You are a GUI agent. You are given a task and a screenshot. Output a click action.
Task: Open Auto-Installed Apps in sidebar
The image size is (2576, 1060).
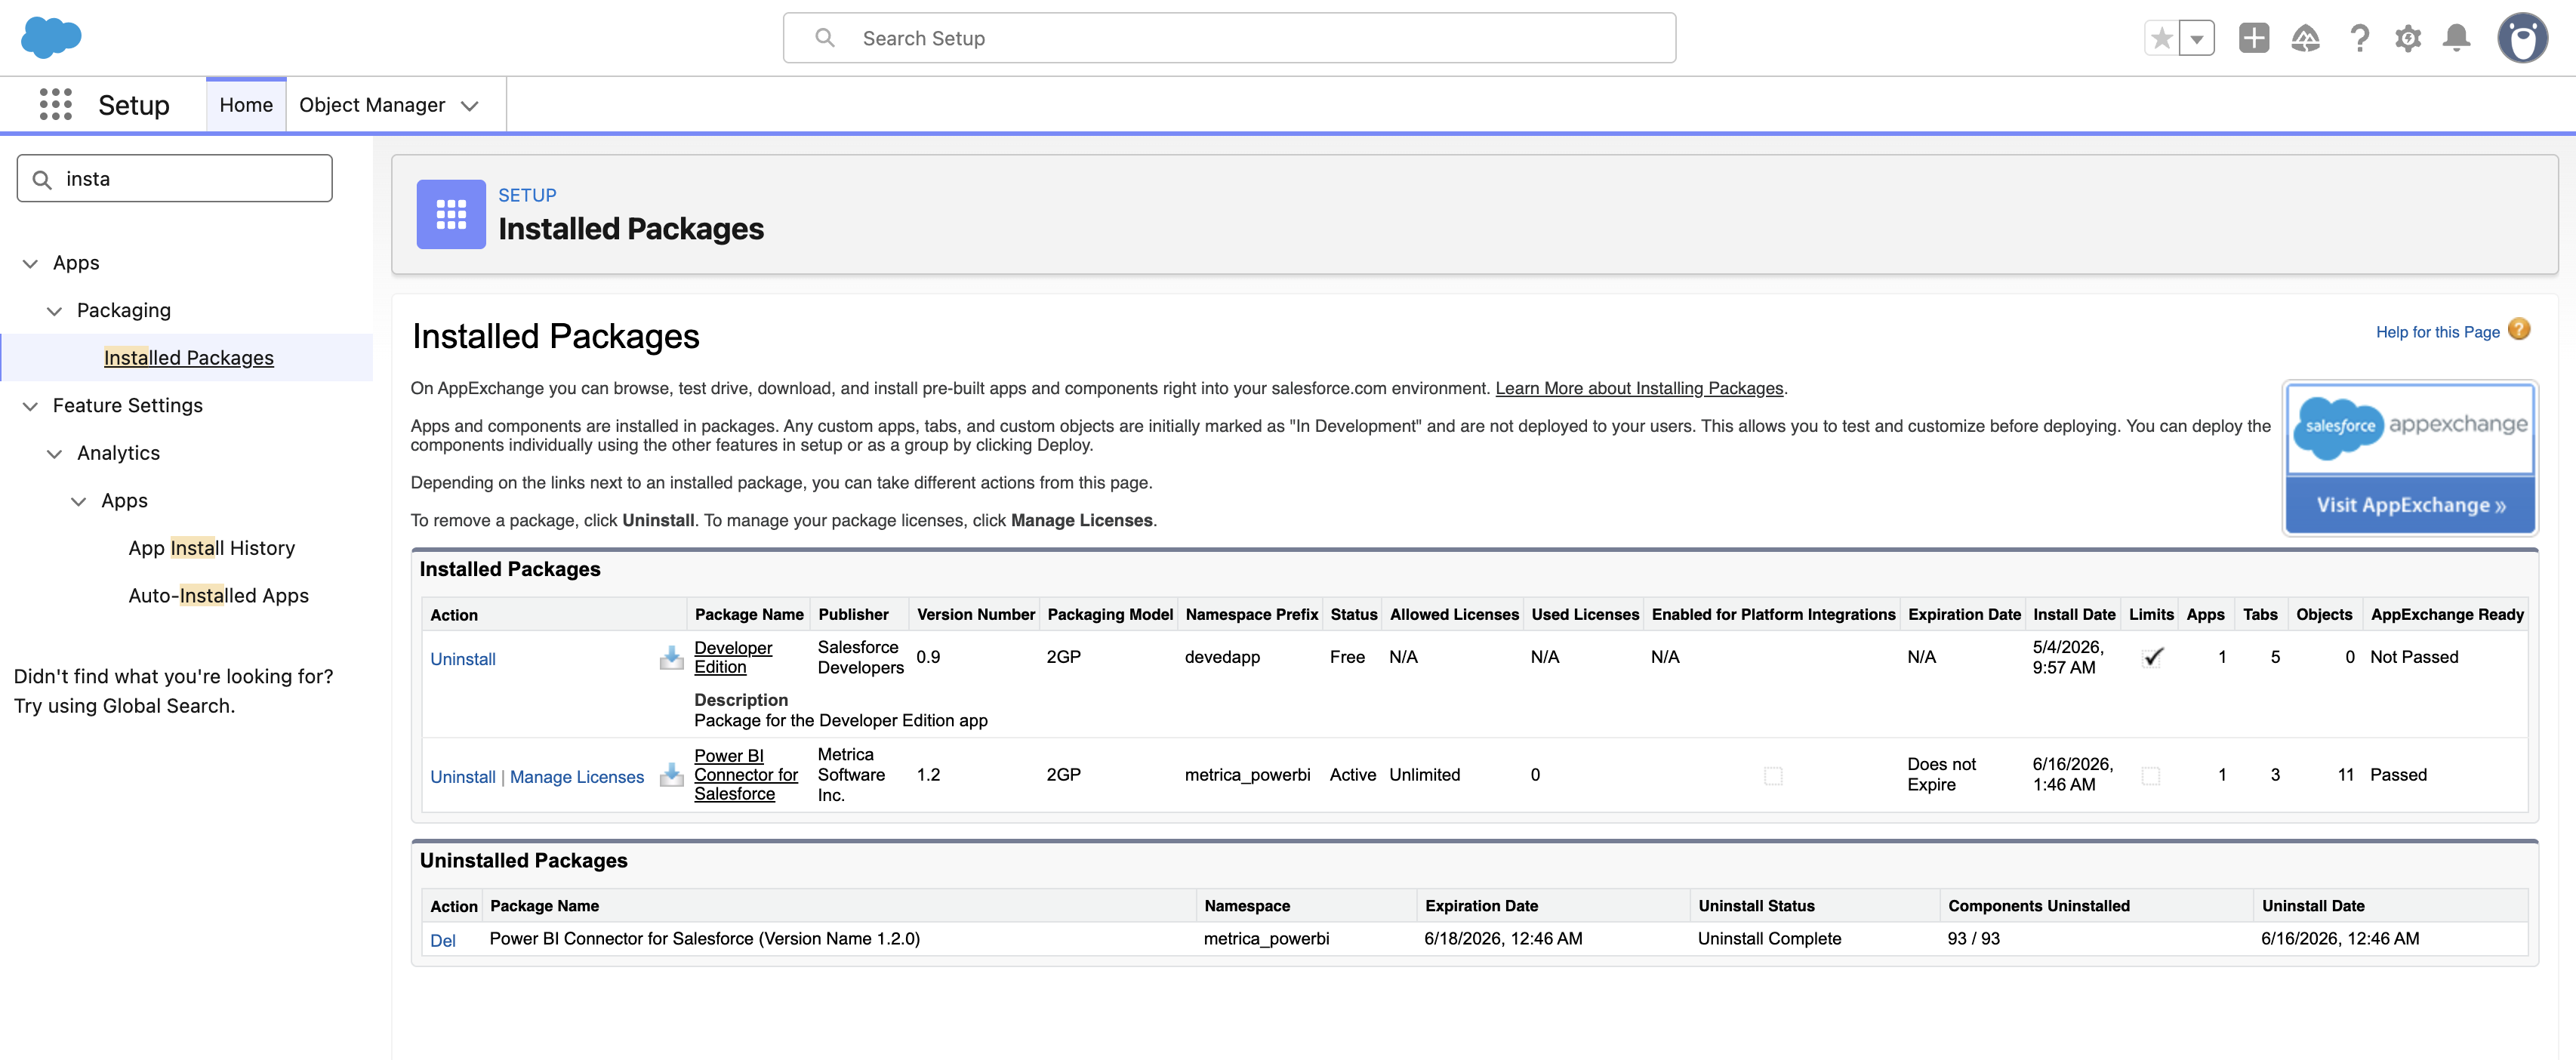pos(218,596)
